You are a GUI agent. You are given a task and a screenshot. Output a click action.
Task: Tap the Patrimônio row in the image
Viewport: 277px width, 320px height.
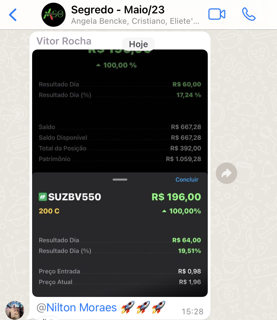pyautogui.click(x=120, y=159)
